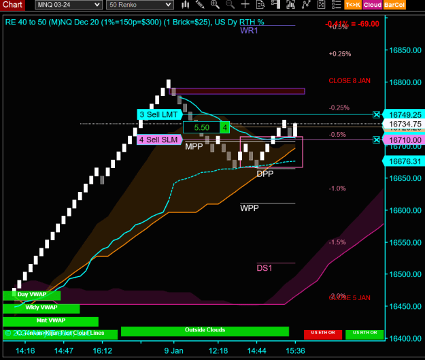Click the +0.25% level label
425x360 pixels.
[x=340, y=54]
